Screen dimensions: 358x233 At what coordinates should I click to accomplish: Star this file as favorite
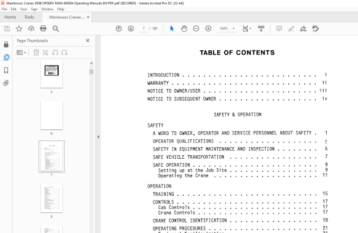19,29
